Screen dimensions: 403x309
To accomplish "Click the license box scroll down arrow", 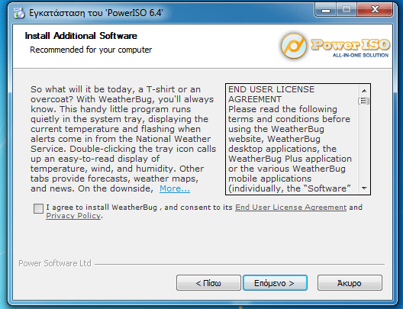I will click(x=364, y=188).
